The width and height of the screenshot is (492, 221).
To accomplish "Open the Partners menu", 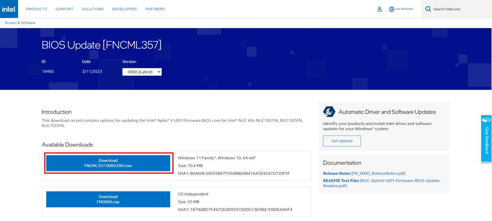I will coord(155,9).
